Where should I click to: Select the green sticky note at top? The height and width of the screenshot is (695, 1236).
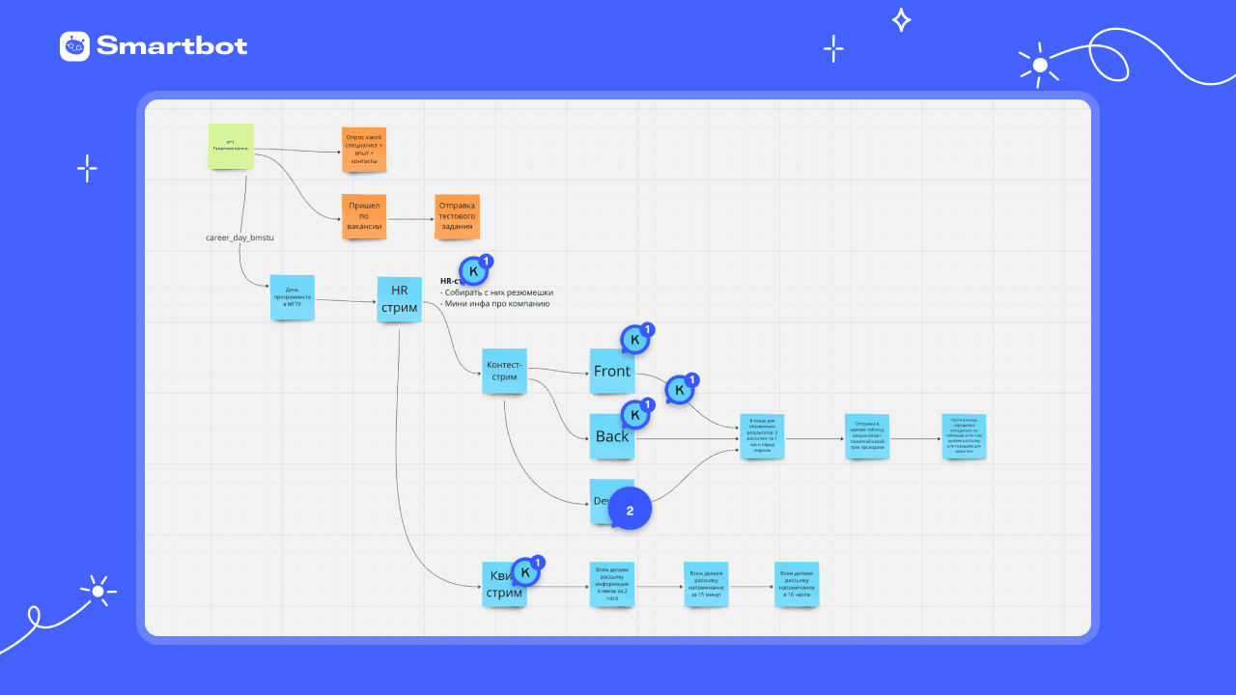click(231, 146)
